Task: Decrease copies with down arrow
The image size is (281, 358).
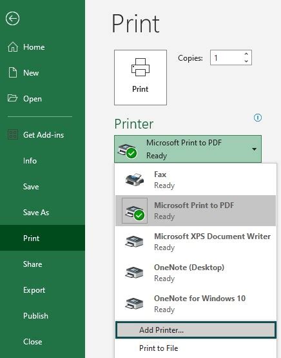Action: (246, 61)
